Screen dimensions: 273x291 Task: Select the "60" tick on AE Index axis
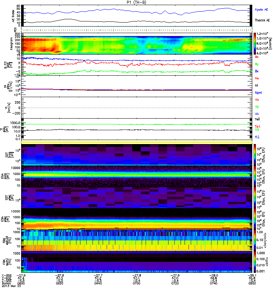coord(18,6)
